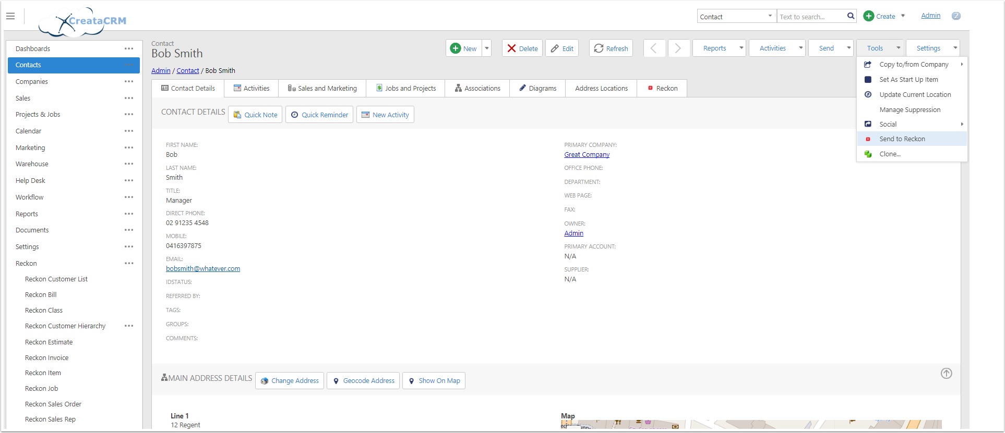The width and height of the screenshot is (1005, 433).
Task: Click the help question mark icon
Action: pyautogui.click(x=956, y=16)
